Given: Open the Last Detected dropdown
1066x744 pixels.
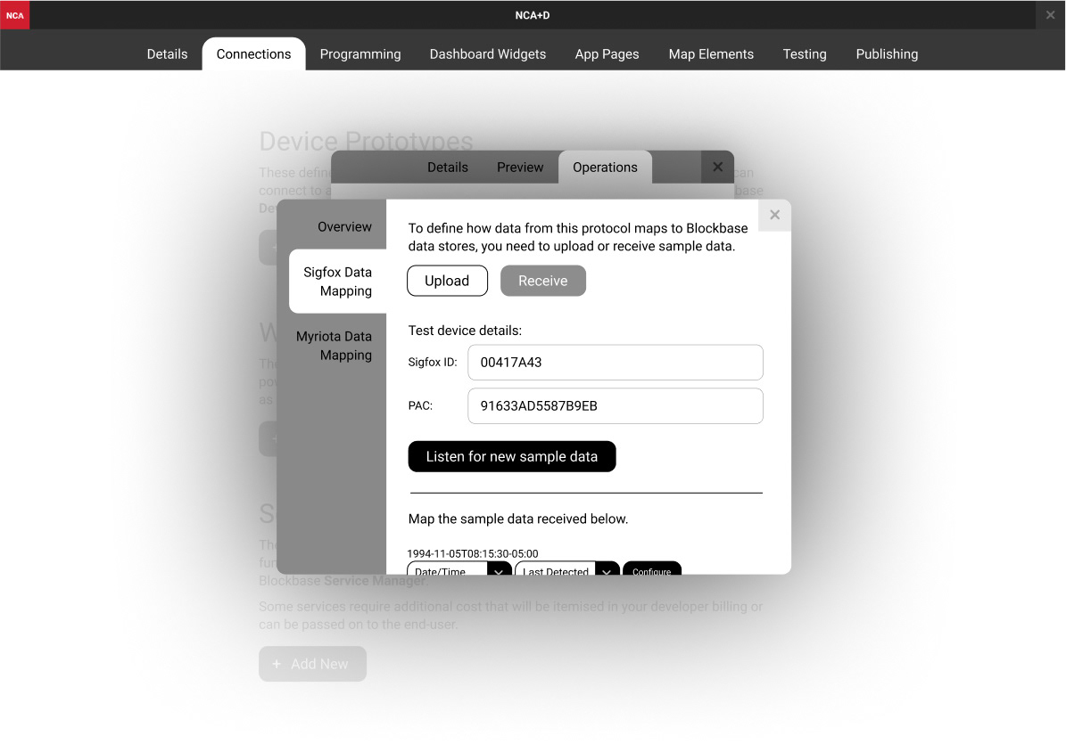Looking at the screenshot, I should point(567,568).
